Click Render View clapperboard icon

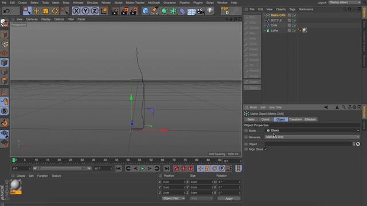[x=115, y=11]
